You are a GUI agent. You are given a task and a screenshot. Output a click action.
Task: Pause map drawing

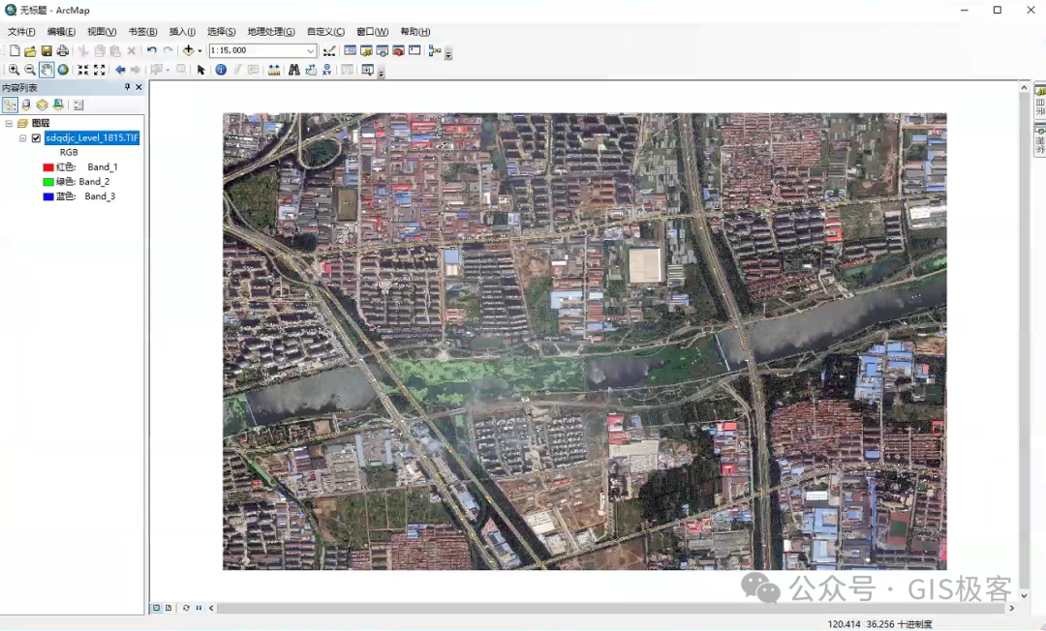199,608
